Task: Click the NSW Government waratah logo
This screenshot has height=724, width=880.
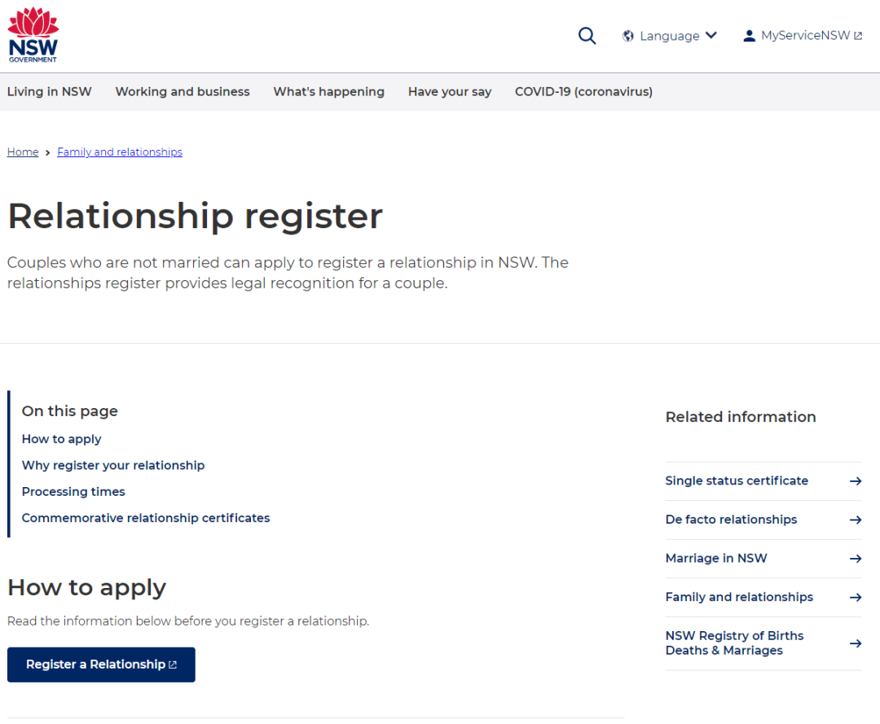Action: (33, 35)
